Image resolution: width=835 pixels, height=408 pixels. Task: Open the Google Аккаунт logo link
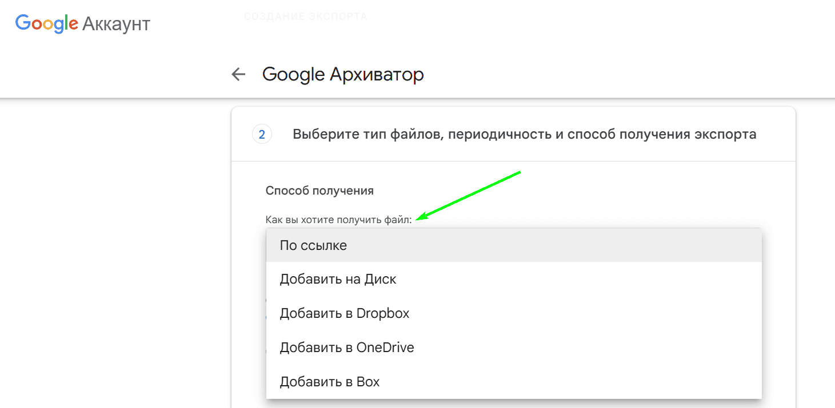pos(83,24)
